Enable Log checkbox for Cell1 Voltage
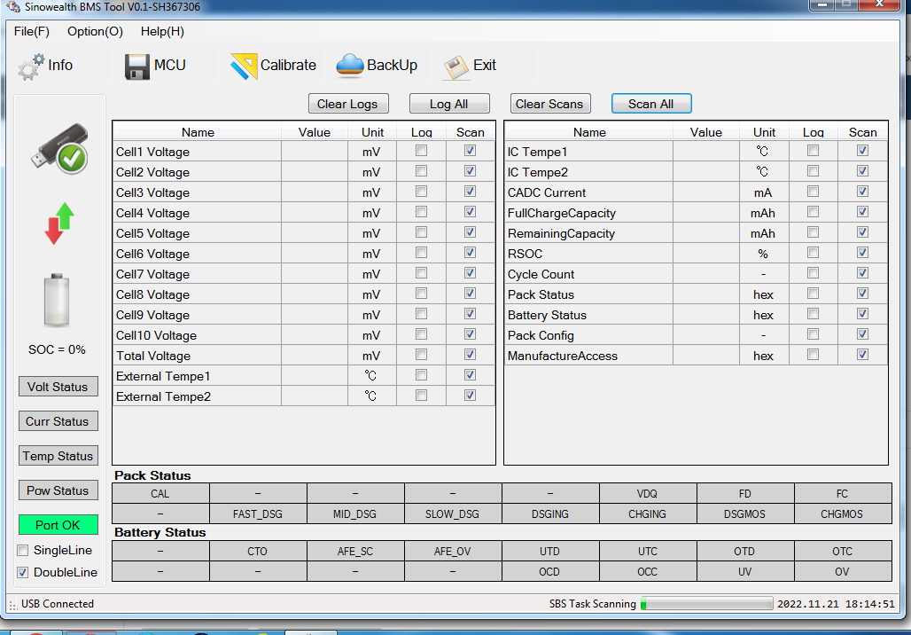This screenshot has height=635, width=911. [x=422, y=151]
